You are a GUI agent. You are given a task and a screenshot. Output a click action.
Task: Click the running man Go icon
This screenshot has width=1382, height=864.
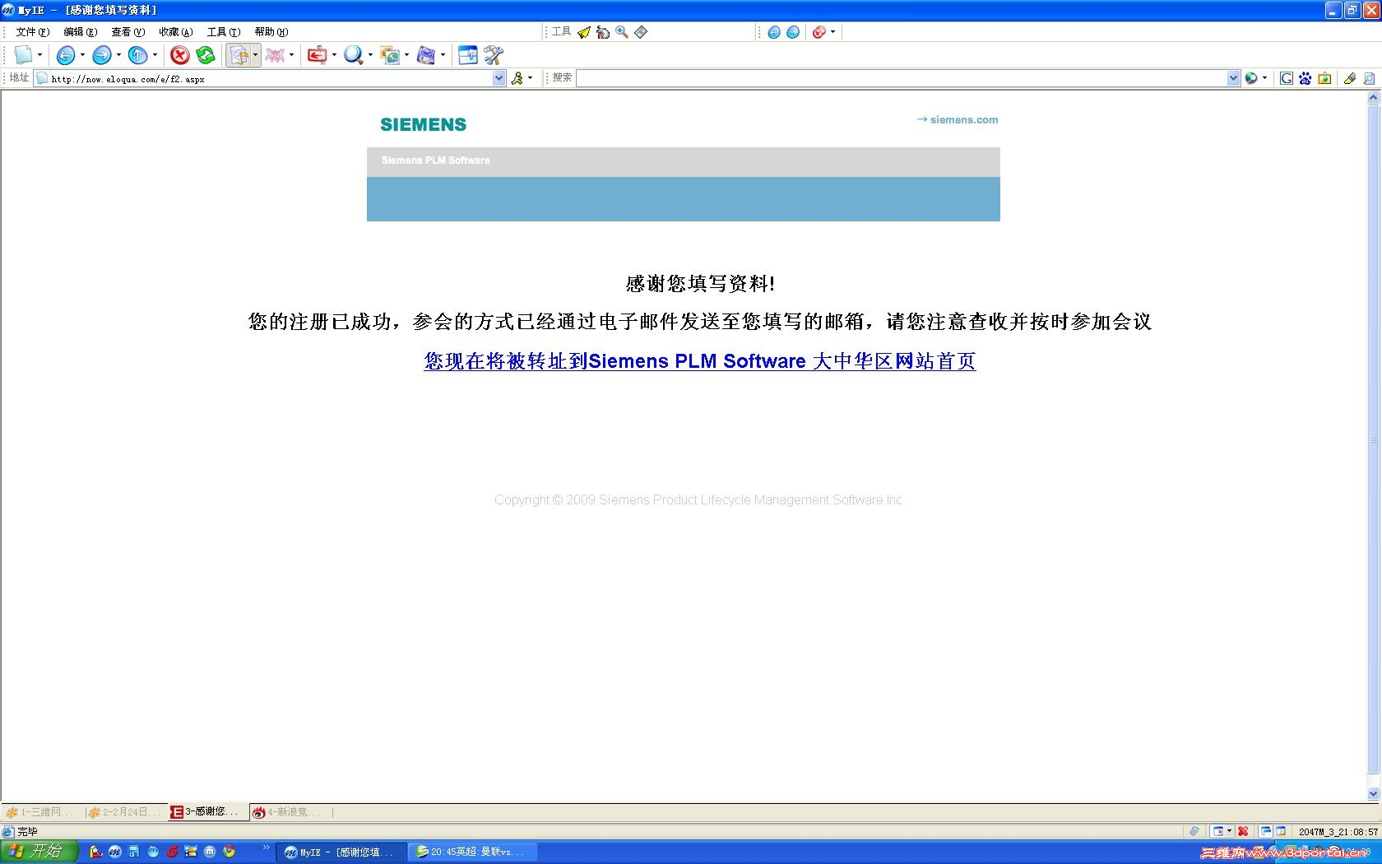[x=517, y=78]
